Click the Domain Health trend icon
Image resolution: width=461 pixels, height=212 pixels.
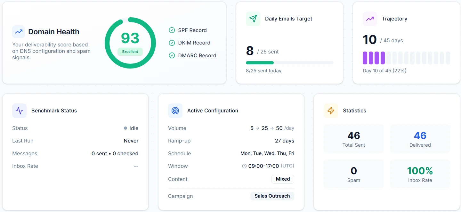pyautogui.click(x=19, y=32)
